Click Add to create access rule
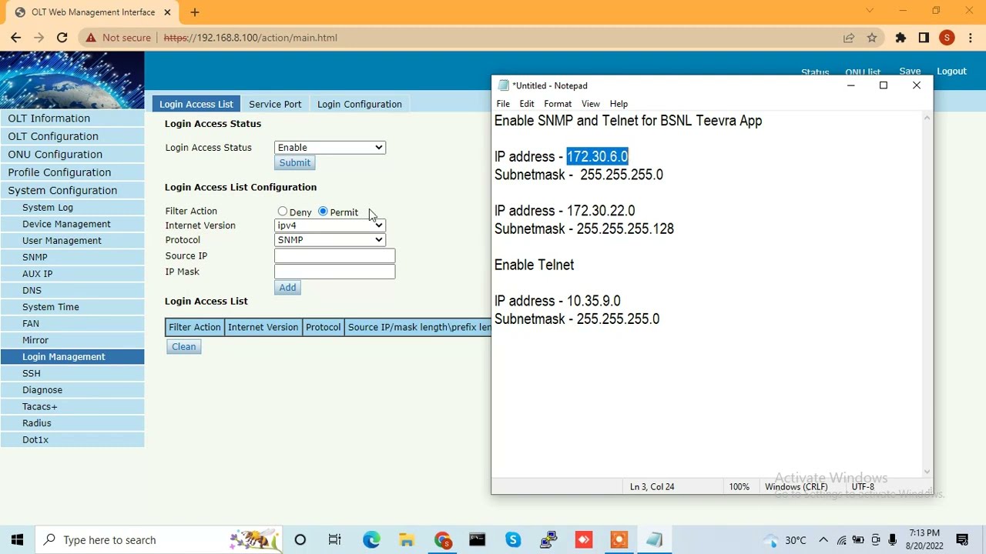Screen dimensions: 986x554 coord(287,288)
